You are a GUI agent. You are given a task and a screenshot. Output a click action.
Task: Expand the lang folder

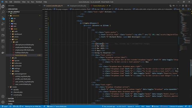15,24
